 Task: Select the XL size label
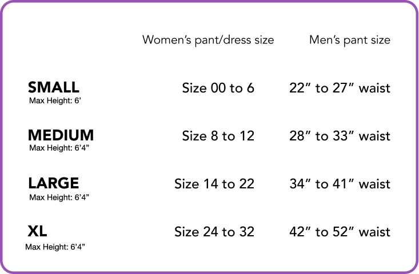tap(37, 231)
